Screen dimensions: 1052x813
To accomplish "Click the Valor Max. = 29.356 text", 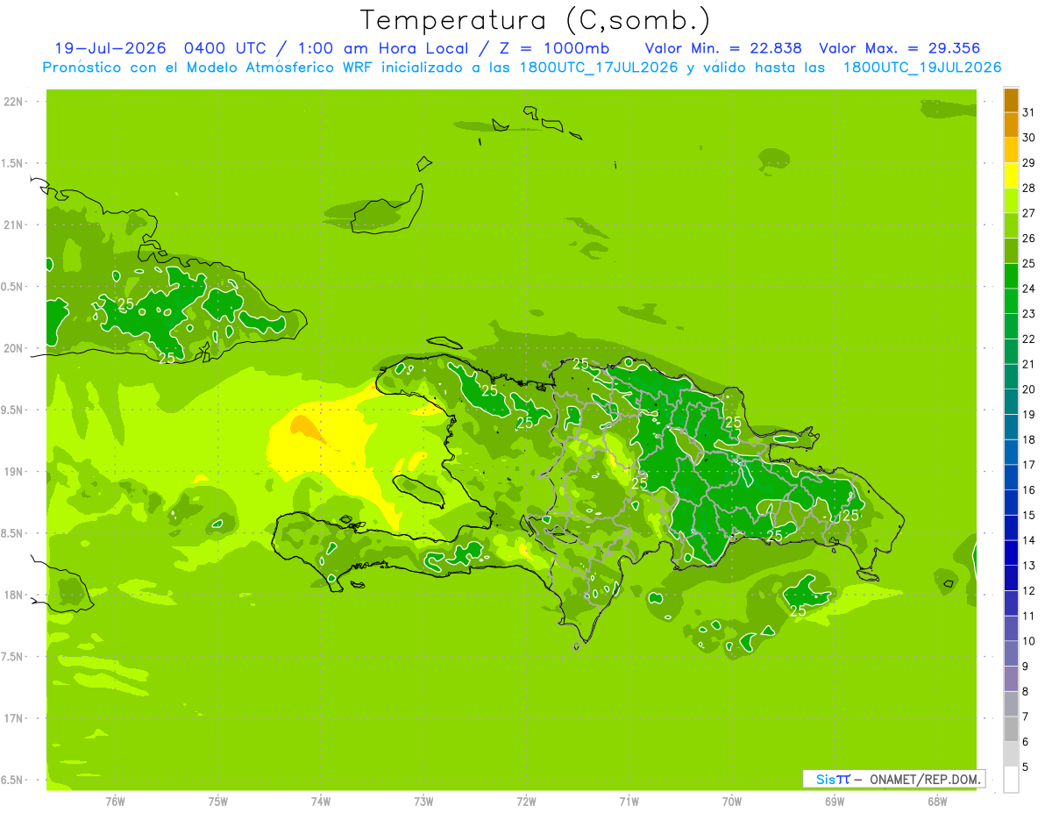I will pyautogui.click(x=899, y=48).
